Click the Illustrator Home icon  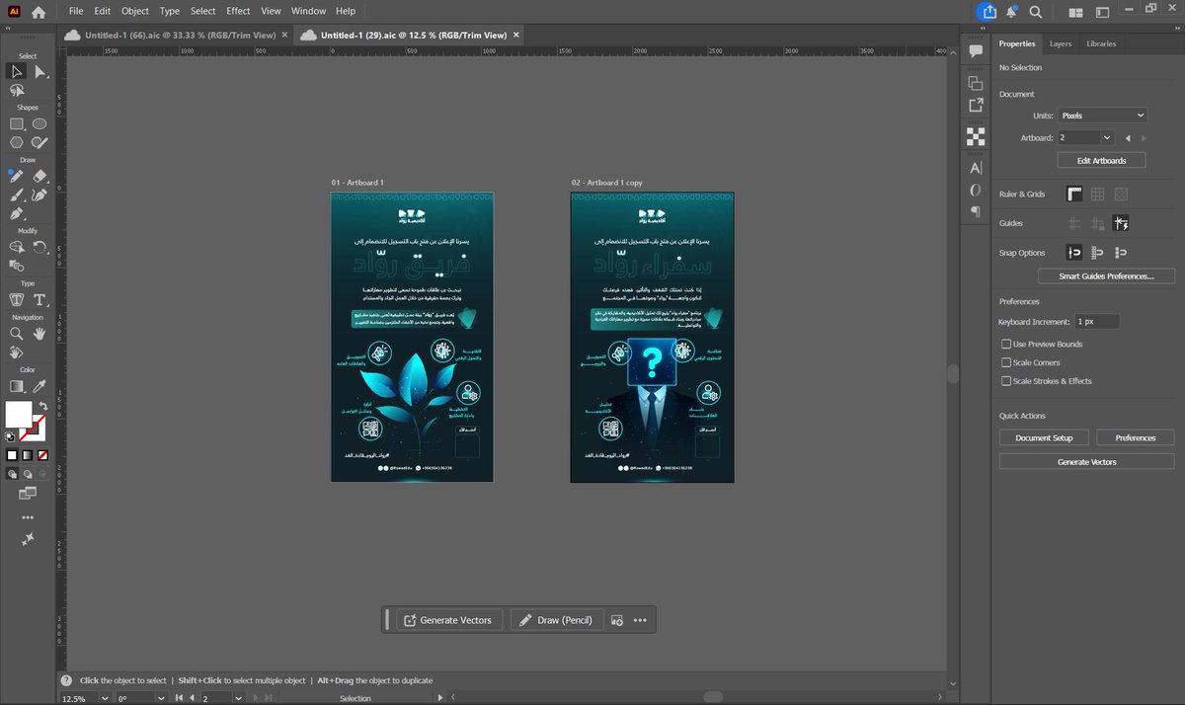39,12
